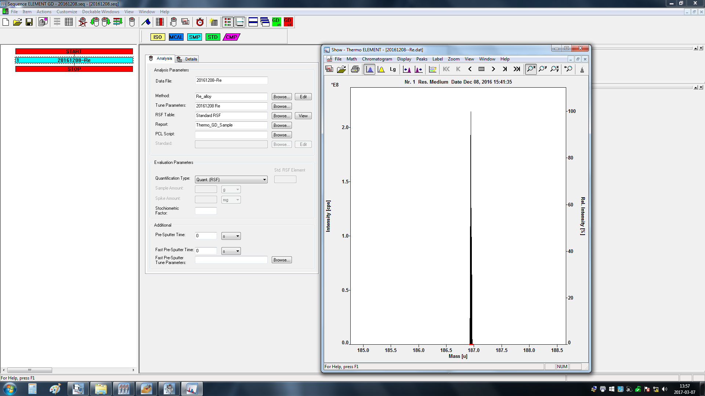Viewport: 705px width, 396px height.
Task: Click undo zoom magnifier icon
Action: pos(568,69)
